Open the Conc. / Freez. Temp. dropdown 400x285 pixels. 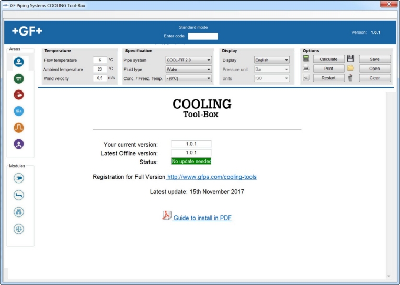point(189,78)
